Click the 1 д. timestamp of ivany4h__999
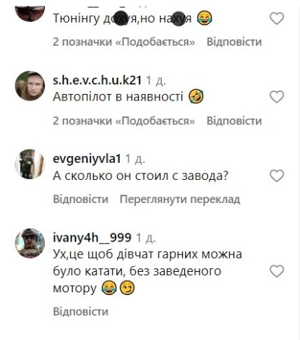 [146, 238]
